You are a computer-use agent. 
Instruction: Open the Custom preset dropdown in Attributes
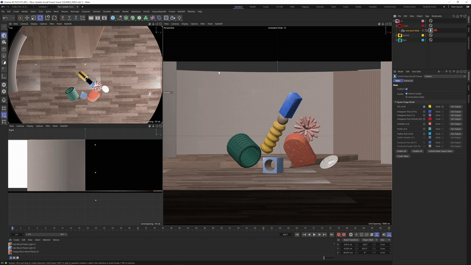click(x=445, y=77)
